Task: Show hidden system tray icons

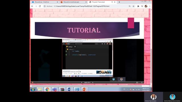Action: click(x=128, y=90)
